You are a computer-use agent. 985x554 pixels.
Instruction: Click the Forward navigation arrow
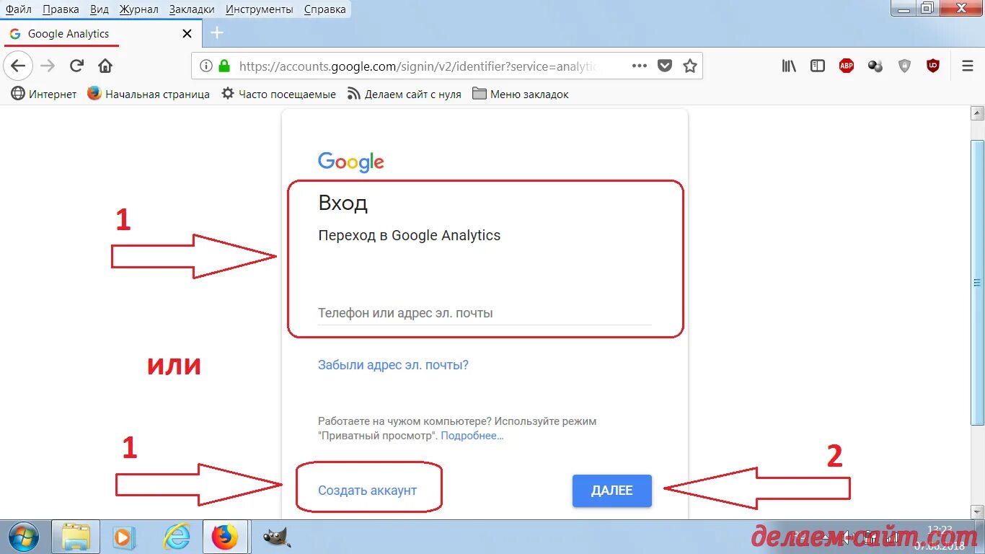[x=48, y=66]
